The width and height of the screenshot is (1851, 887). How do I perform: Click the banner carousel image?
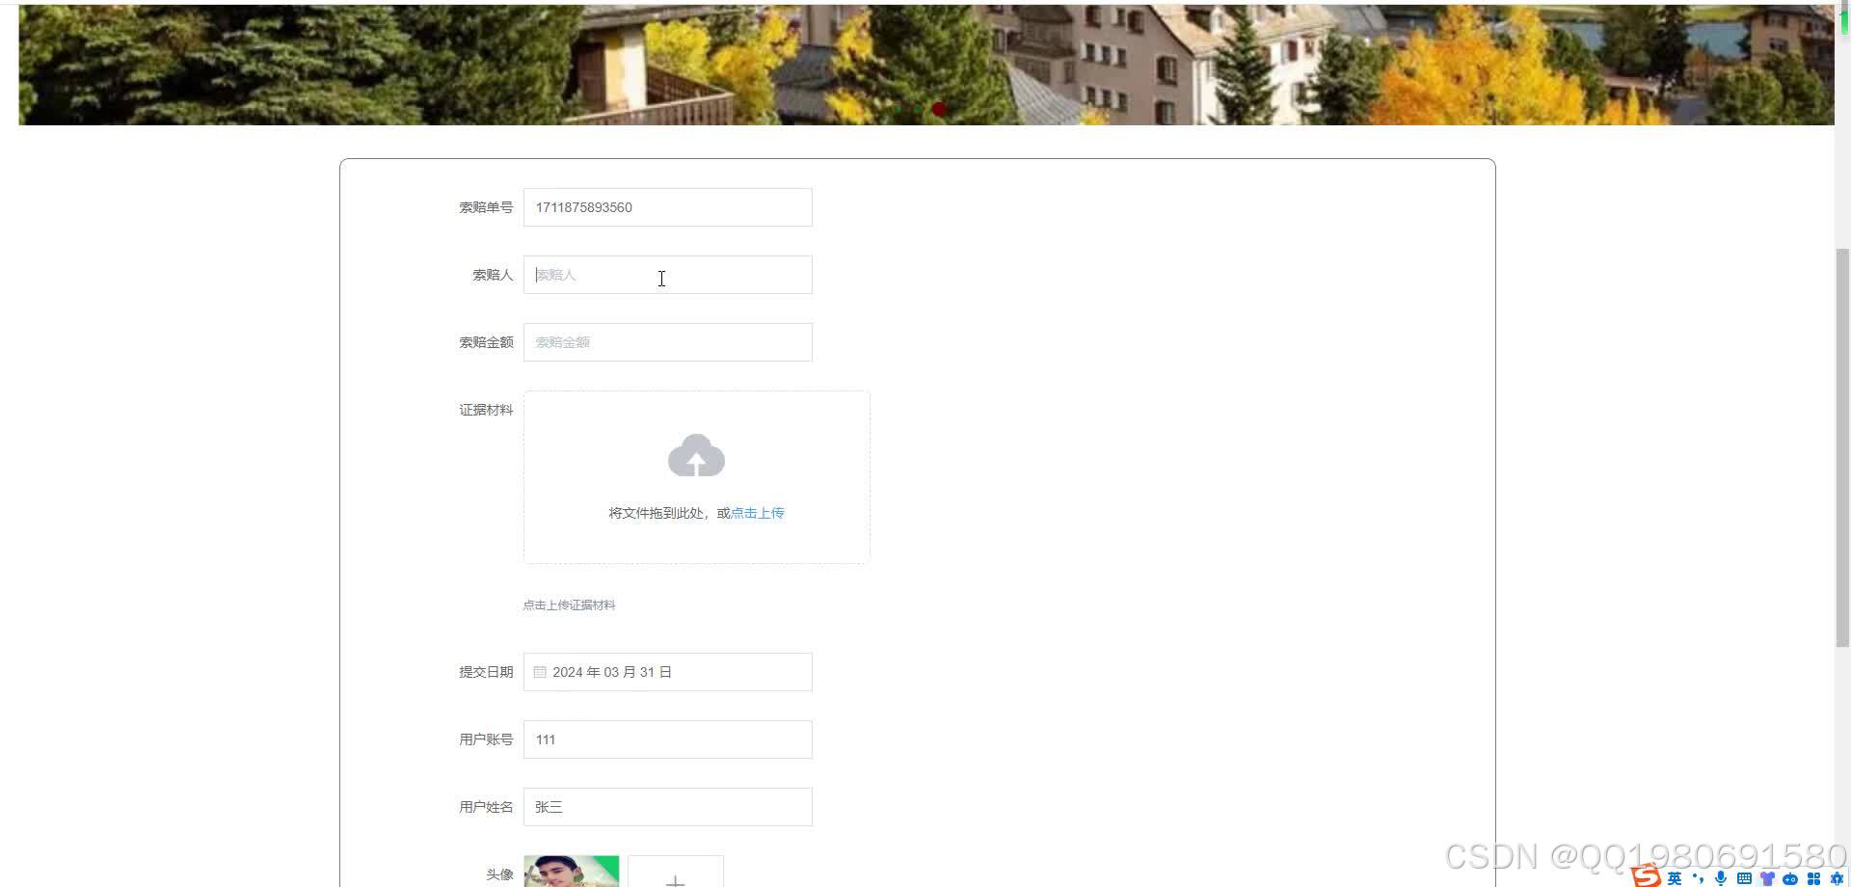(925, 65)
